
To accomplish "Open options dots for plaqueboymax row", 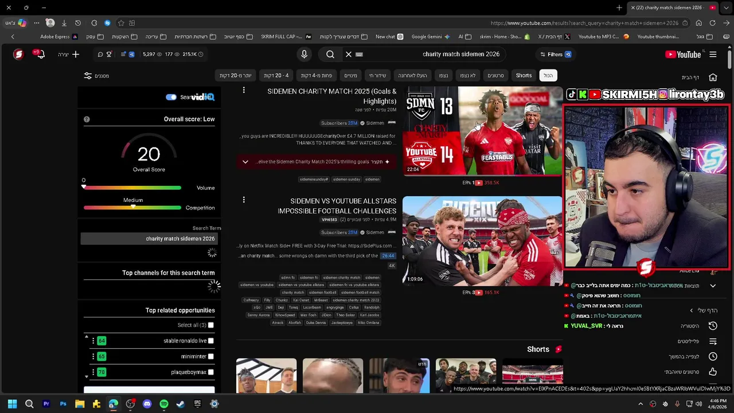I will 93,372.
